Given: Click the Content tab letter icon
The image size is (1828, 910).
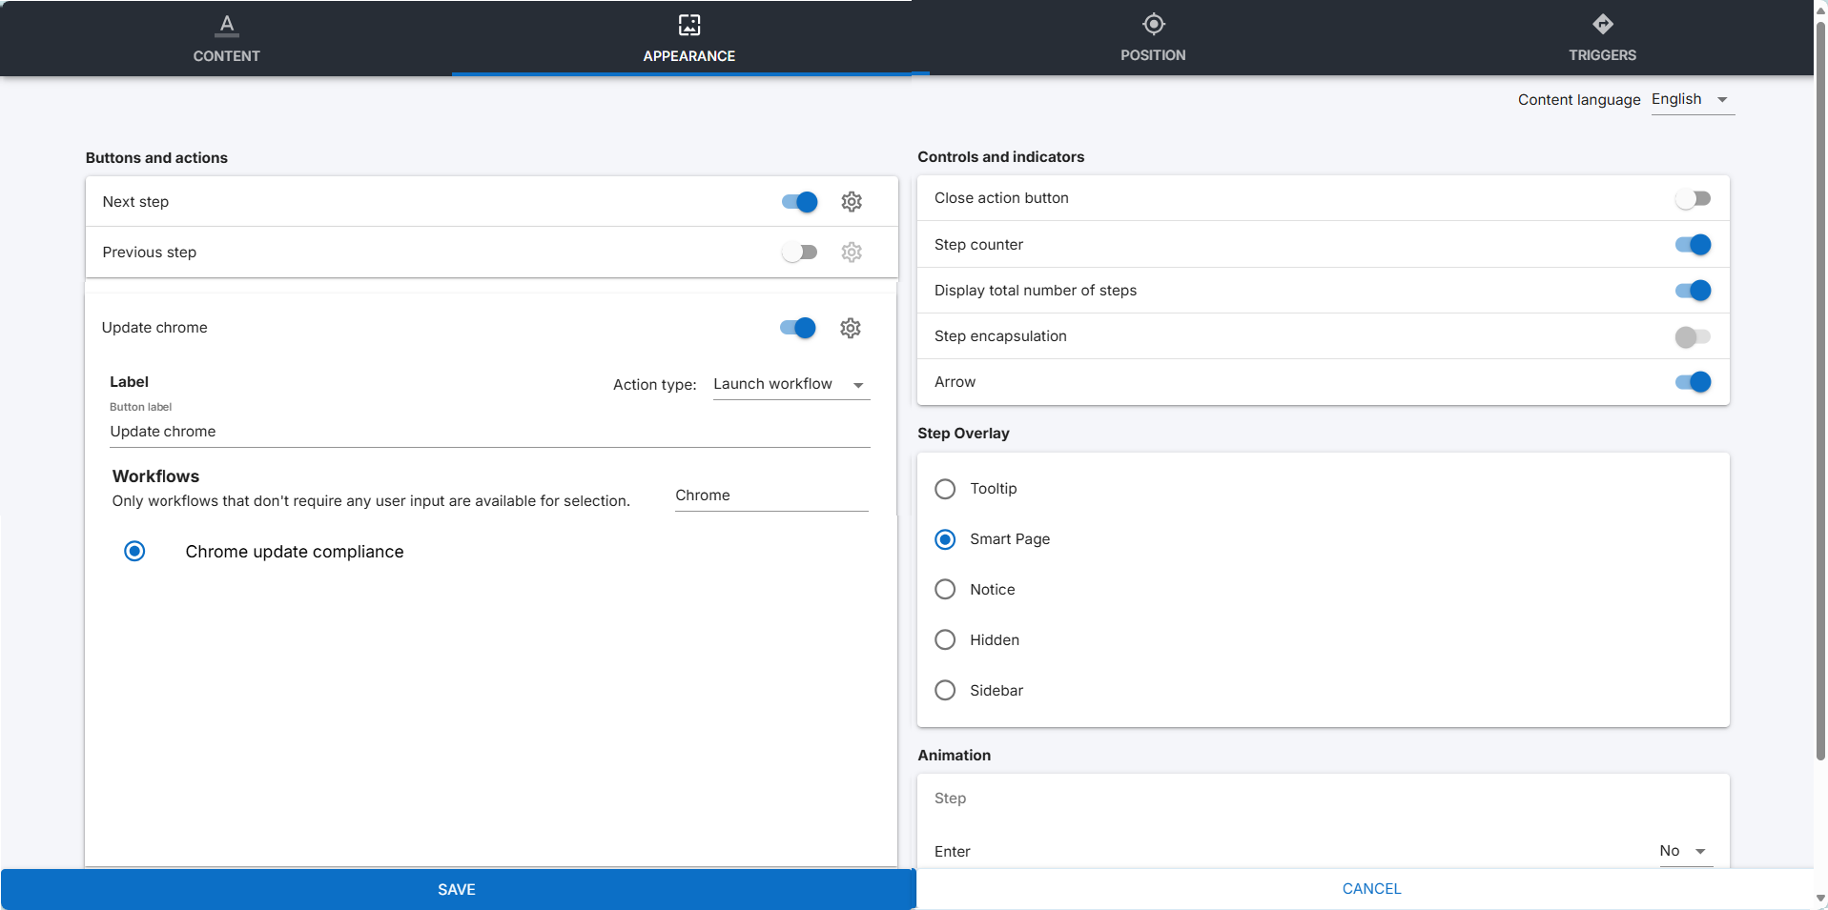Looking at the screenshot, I should 227,25.
